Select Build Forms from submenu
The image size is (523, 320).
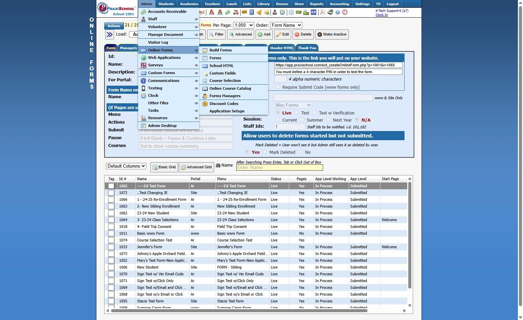click(x=234, y=50)
